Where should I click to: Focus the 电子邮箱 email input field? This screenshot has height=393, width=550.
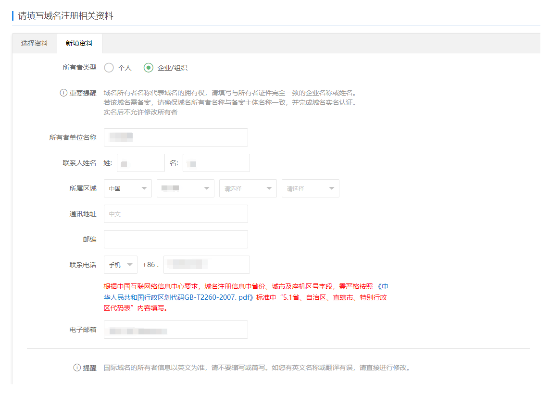click(175, 330)
